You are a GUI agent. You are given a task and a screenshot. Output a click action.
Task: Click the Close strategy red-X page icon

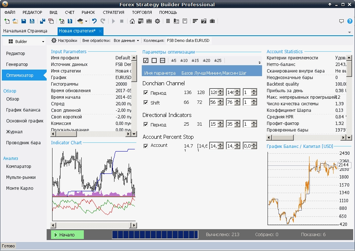pos(51,21)
